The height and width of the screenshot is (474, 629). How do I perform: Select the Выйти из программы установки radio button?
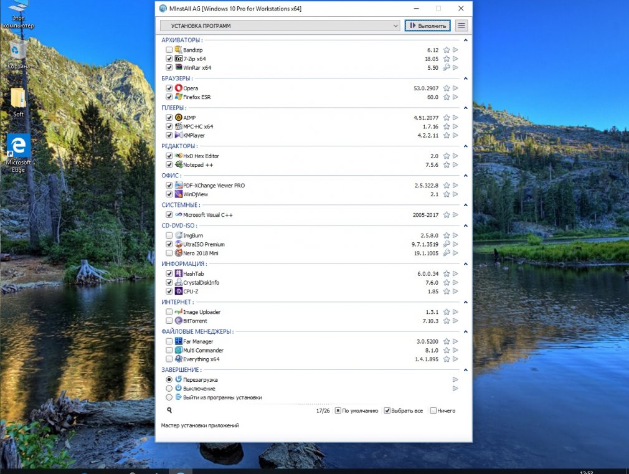pyautogui.click(x=169, y=397)
